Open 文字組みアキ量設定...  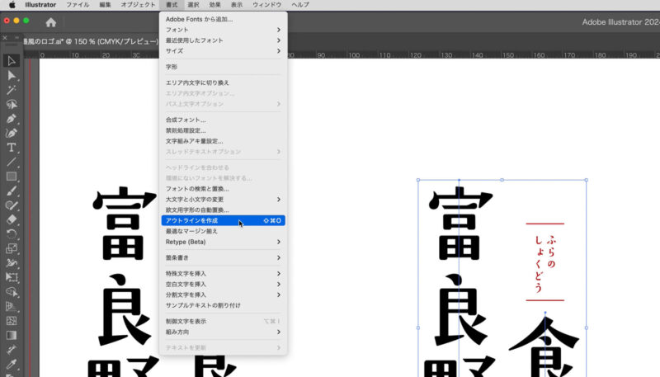[x=223, y=141]
